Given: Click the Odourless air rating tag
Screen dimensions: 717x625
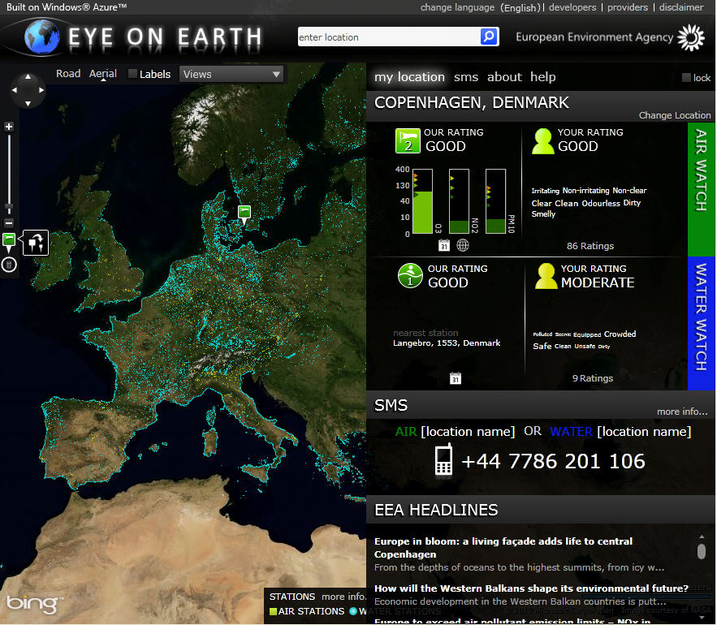Looking at the screenshot, I should (x=600, y=203).
